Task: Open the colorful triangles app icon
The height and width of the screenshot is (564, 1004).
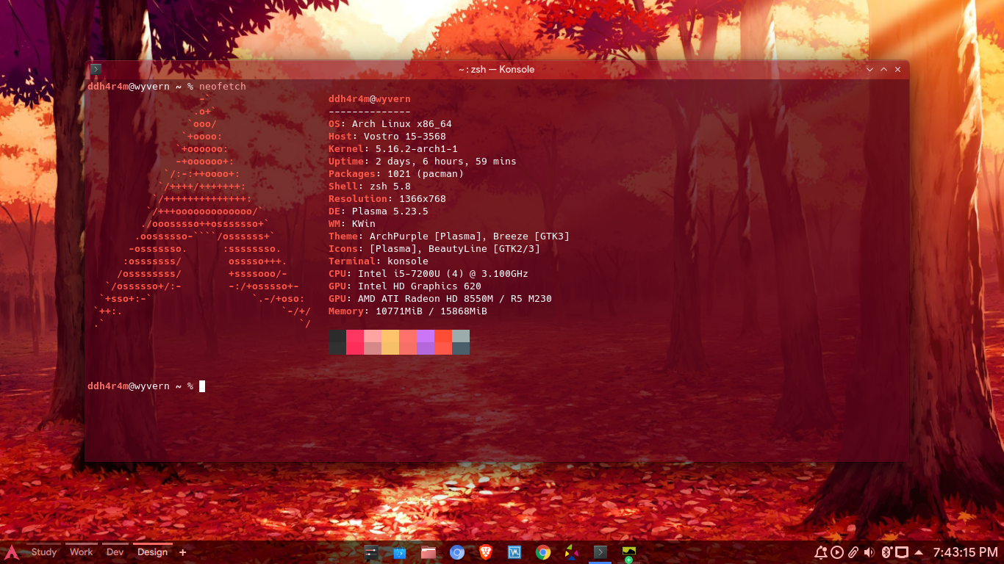Action: click(x=572, y=552)
